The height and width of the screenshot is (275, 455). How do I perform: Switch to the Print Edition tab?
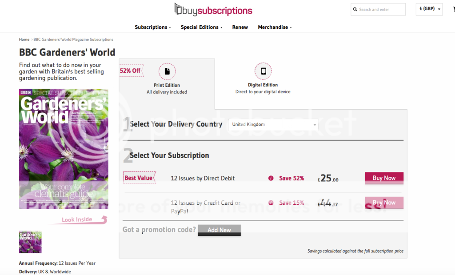[x=167, y=84]
